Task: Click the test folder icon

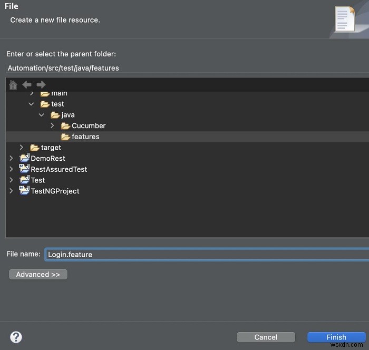Action: (45, 104)
